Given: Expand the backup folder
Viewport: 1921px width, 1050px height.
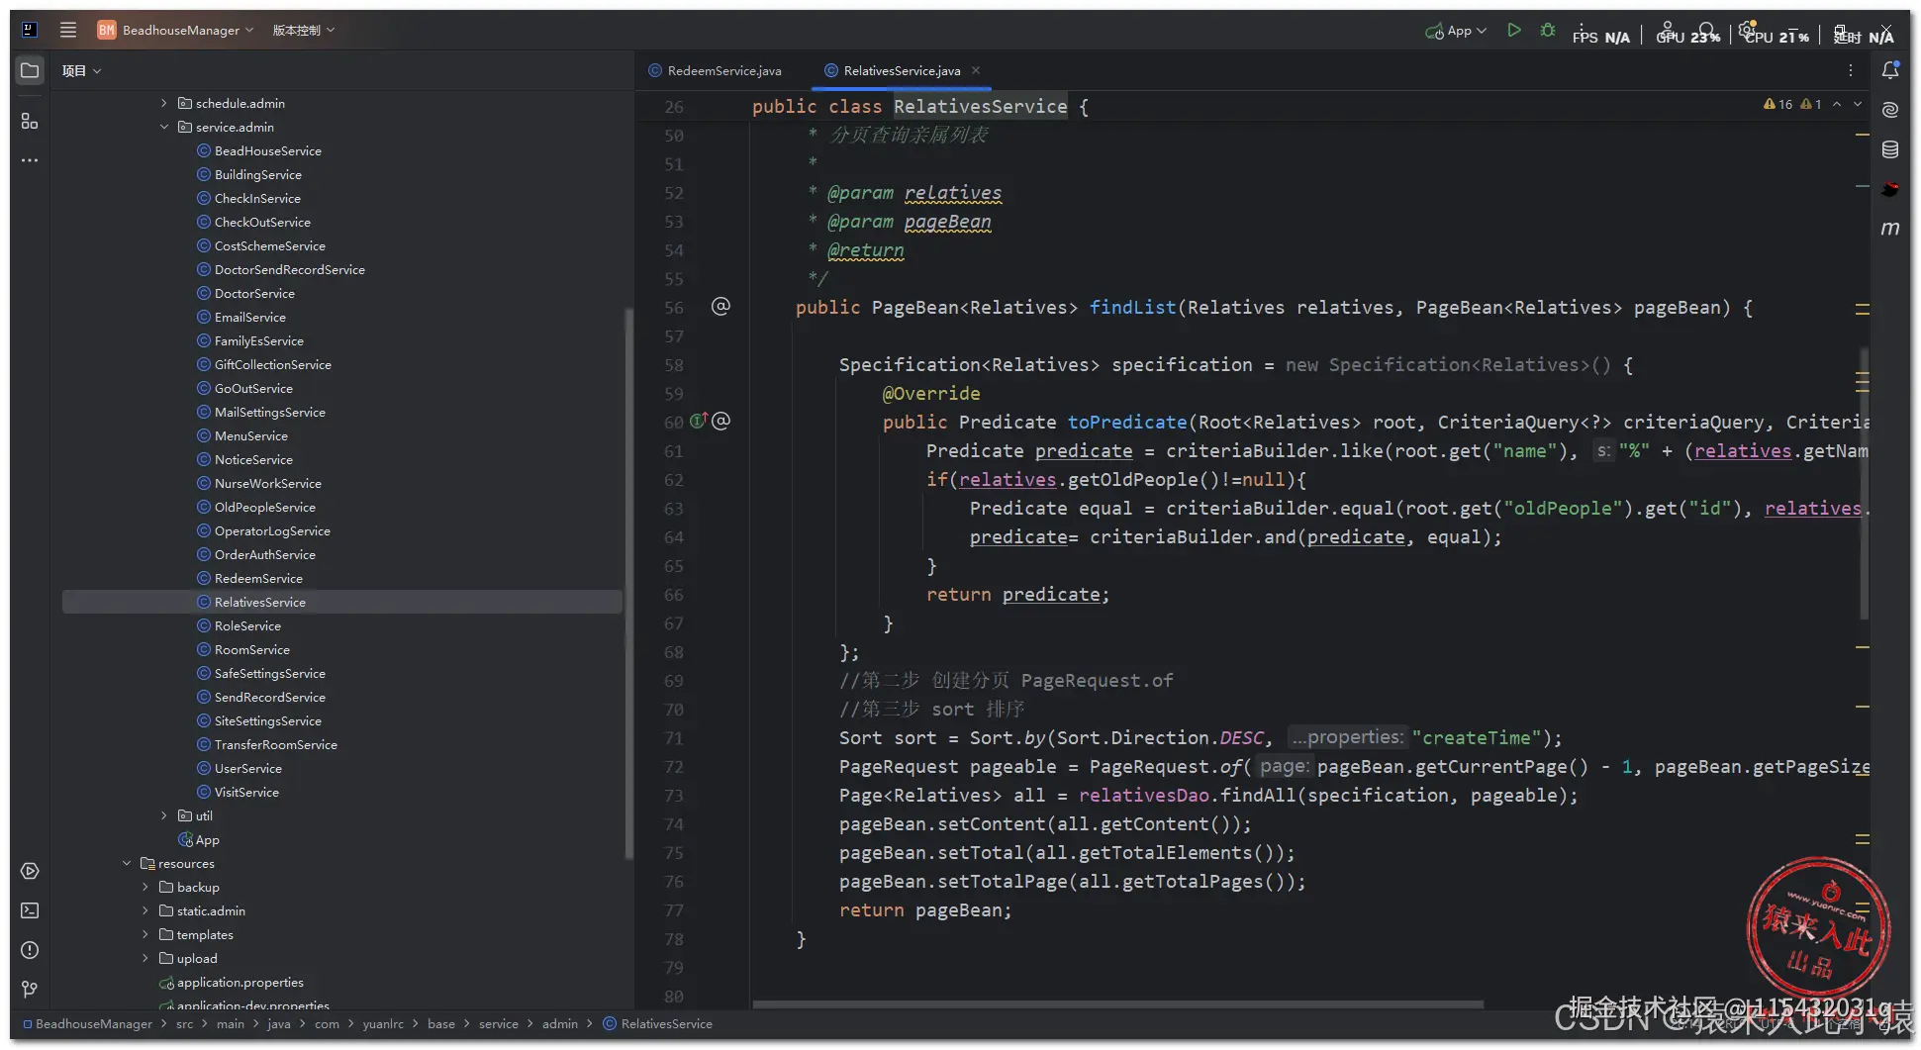Looking at the screenshot, I should tap(145, 887).
